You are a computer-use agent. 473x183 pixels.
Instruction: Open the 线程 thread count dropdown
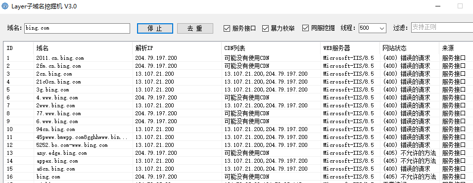point(382,28)
